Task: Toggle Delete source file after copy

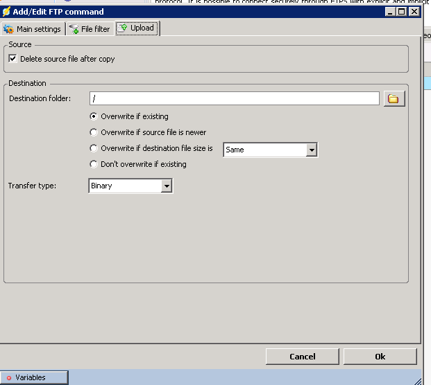Action: [x=13, y=60]
